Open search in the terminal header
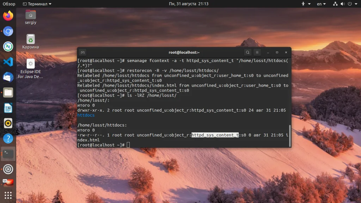 (247, 53)
